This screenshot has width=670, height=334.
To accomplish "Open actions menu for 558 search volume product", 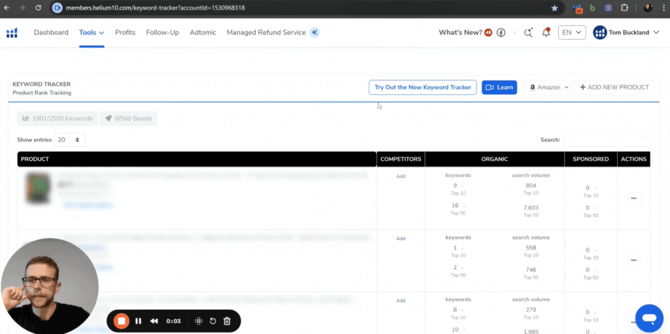I will [x=633, y=260].
